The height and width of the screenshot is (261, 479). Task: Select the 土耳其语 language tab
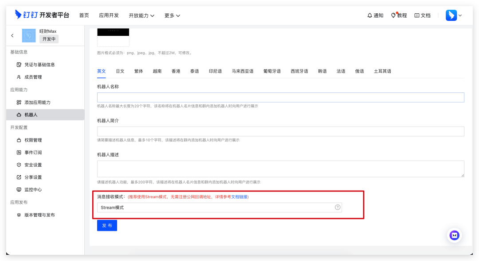click(382, 71)
